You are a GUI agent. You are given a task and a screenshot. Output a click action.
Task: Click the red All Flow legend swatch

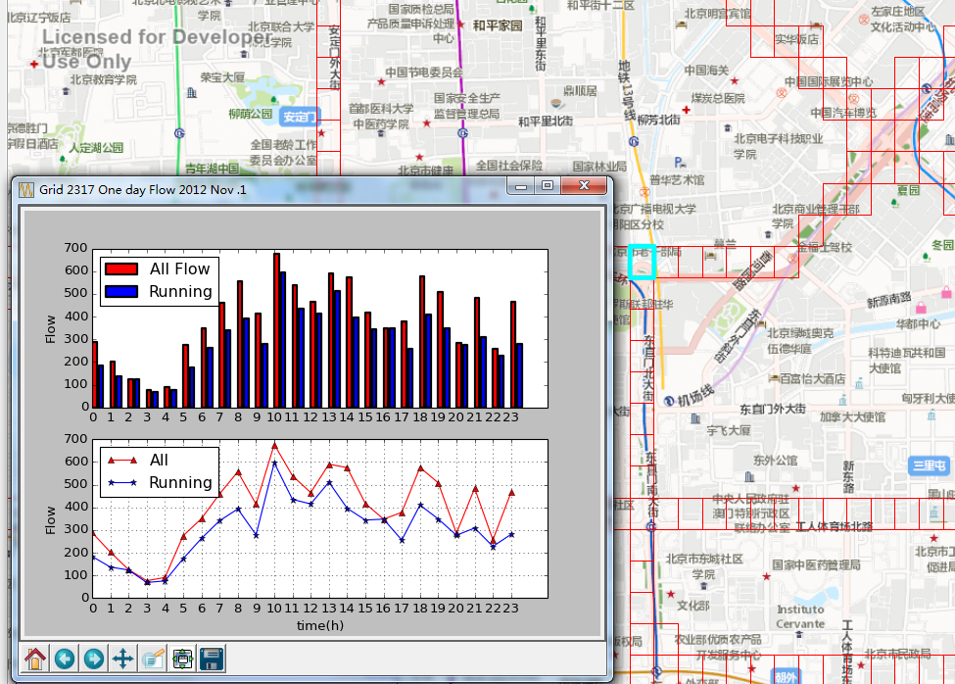pyautogui.click(x=122, y=269)
